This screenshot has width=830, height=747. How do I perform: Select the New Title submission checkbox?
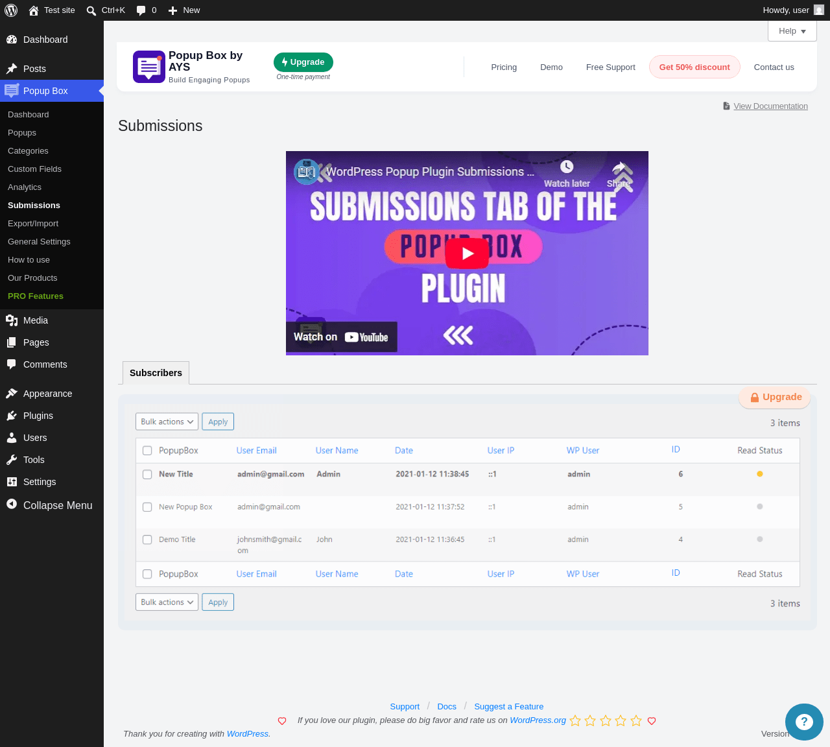tap(147, 475)
